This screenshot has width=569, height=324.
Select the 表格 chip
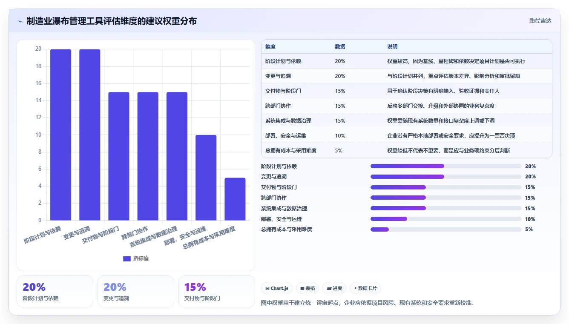(x=307, y=288)
